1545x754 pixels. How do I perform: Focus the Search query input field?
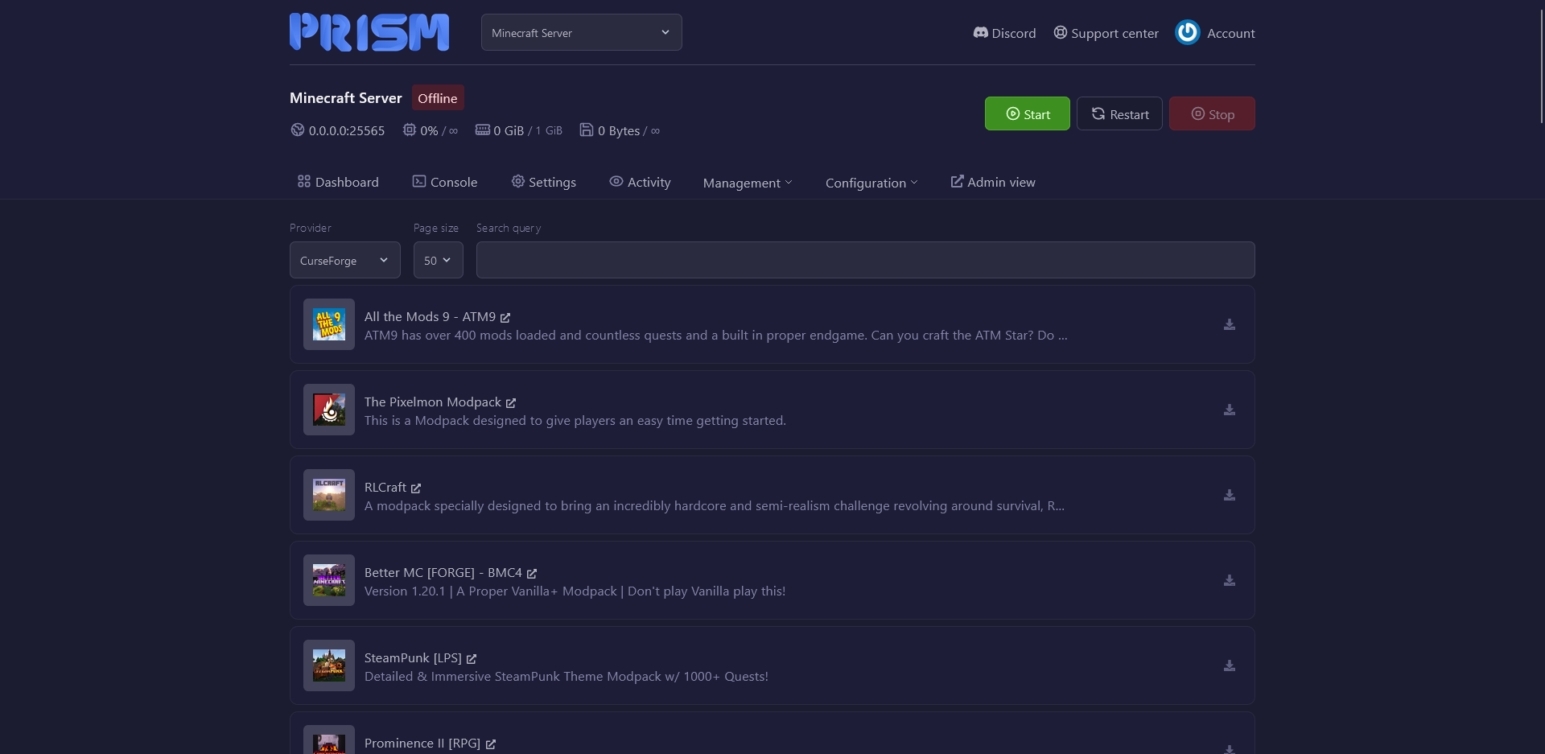[865, 260]
